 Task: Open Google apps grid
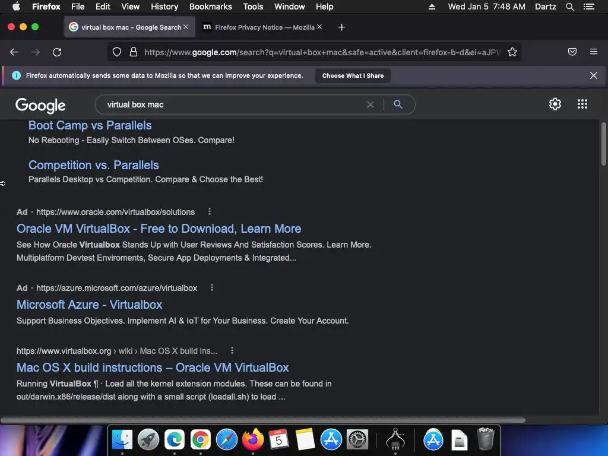(x=582, y=104)
